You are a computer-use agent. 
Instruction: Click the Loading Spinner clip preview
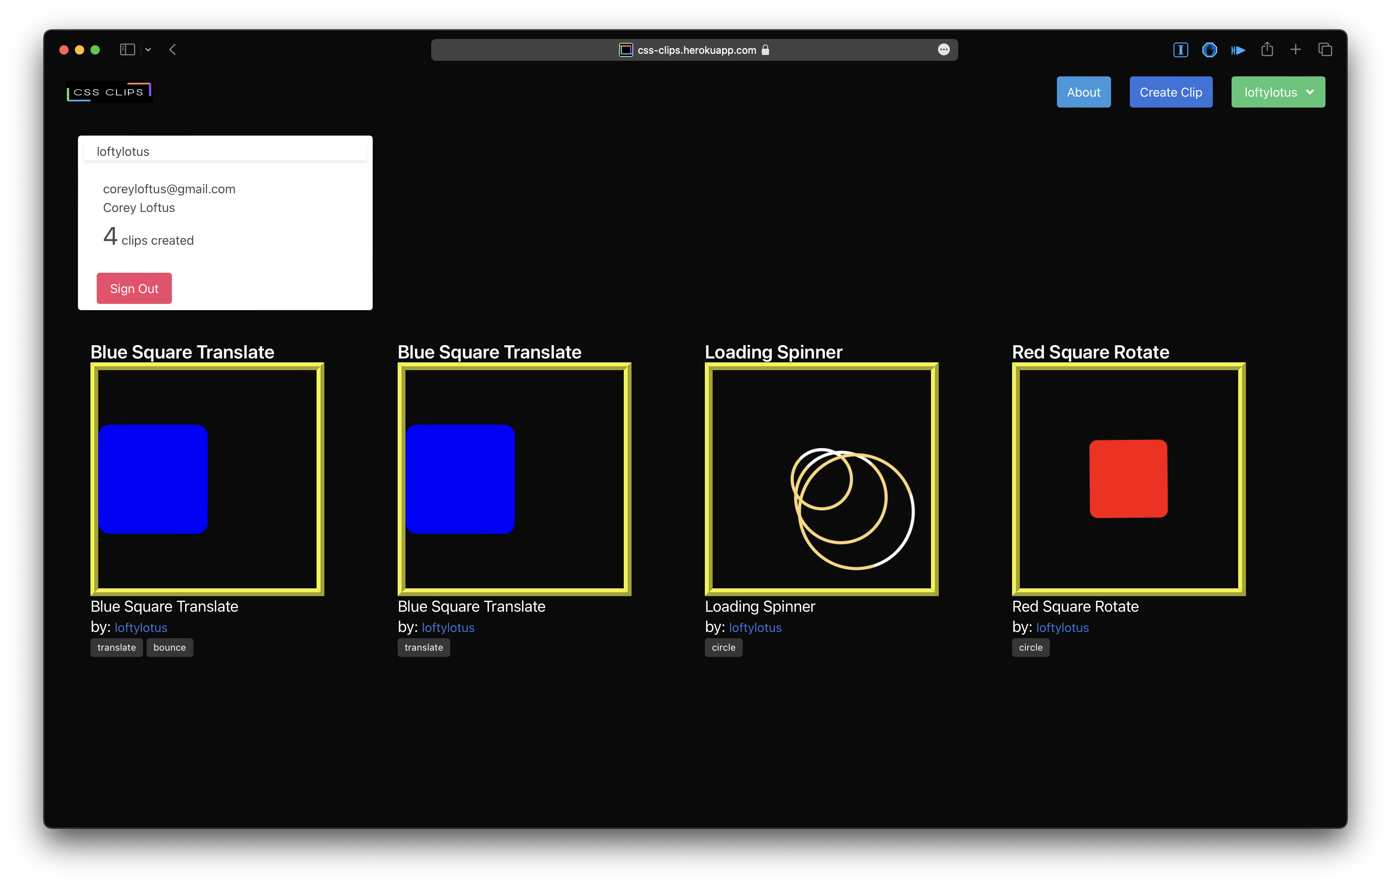tap(821, 478)
